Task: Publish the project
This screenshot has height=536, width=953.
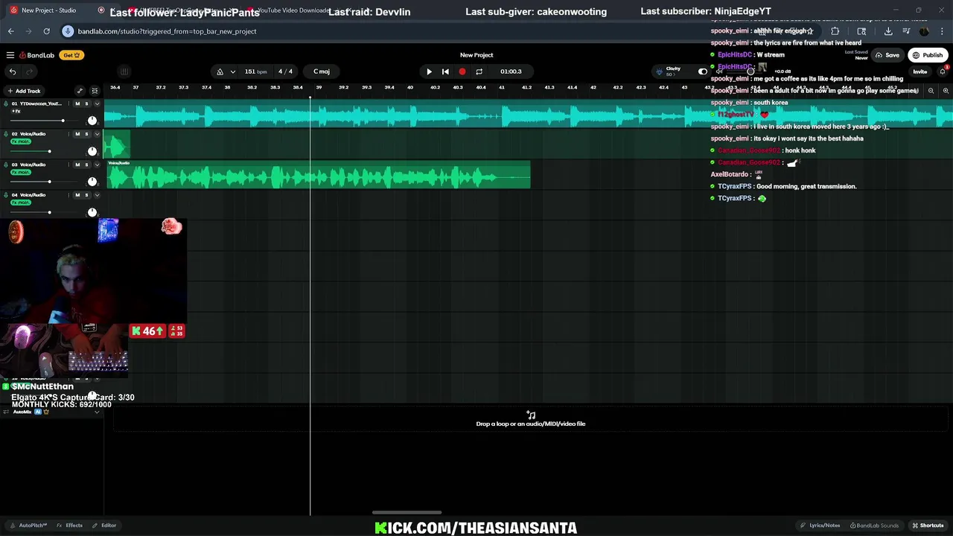Action: 928,55
